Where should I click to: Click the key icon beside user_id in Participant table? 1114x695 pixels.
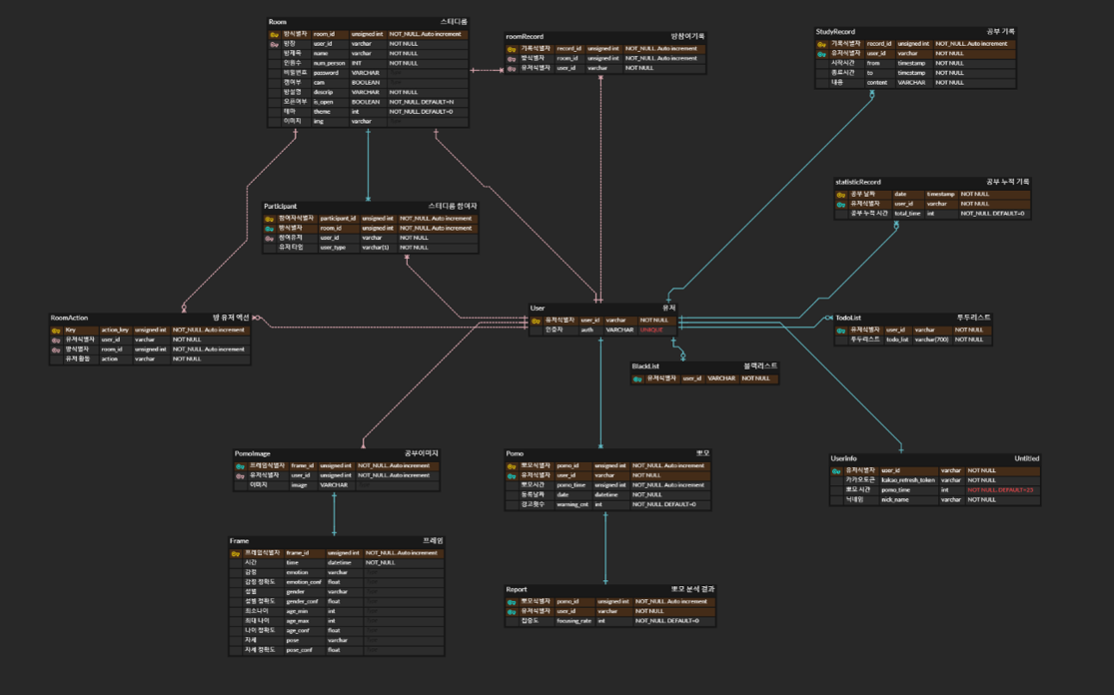pyautogui.click(x=270, y=239)
